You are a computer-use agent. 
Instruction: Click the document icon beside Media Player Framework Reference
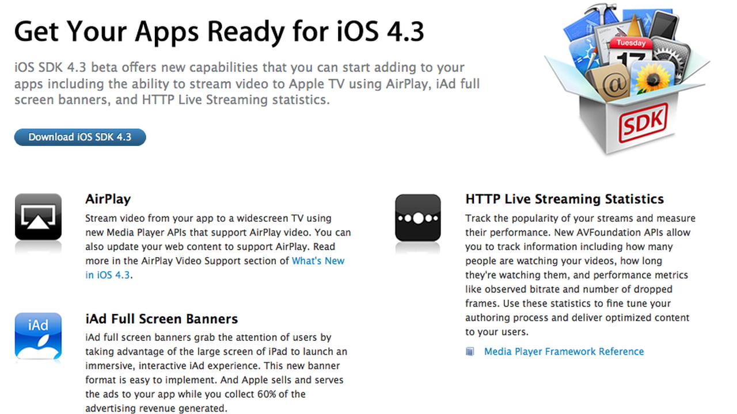coord(470,351)
